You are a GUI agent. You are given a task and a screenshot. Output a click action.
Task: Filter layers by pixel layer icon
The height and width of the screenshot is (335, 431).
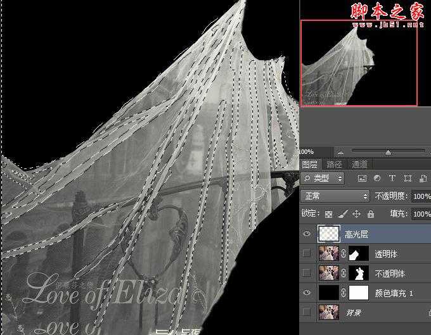pos(362,179)
